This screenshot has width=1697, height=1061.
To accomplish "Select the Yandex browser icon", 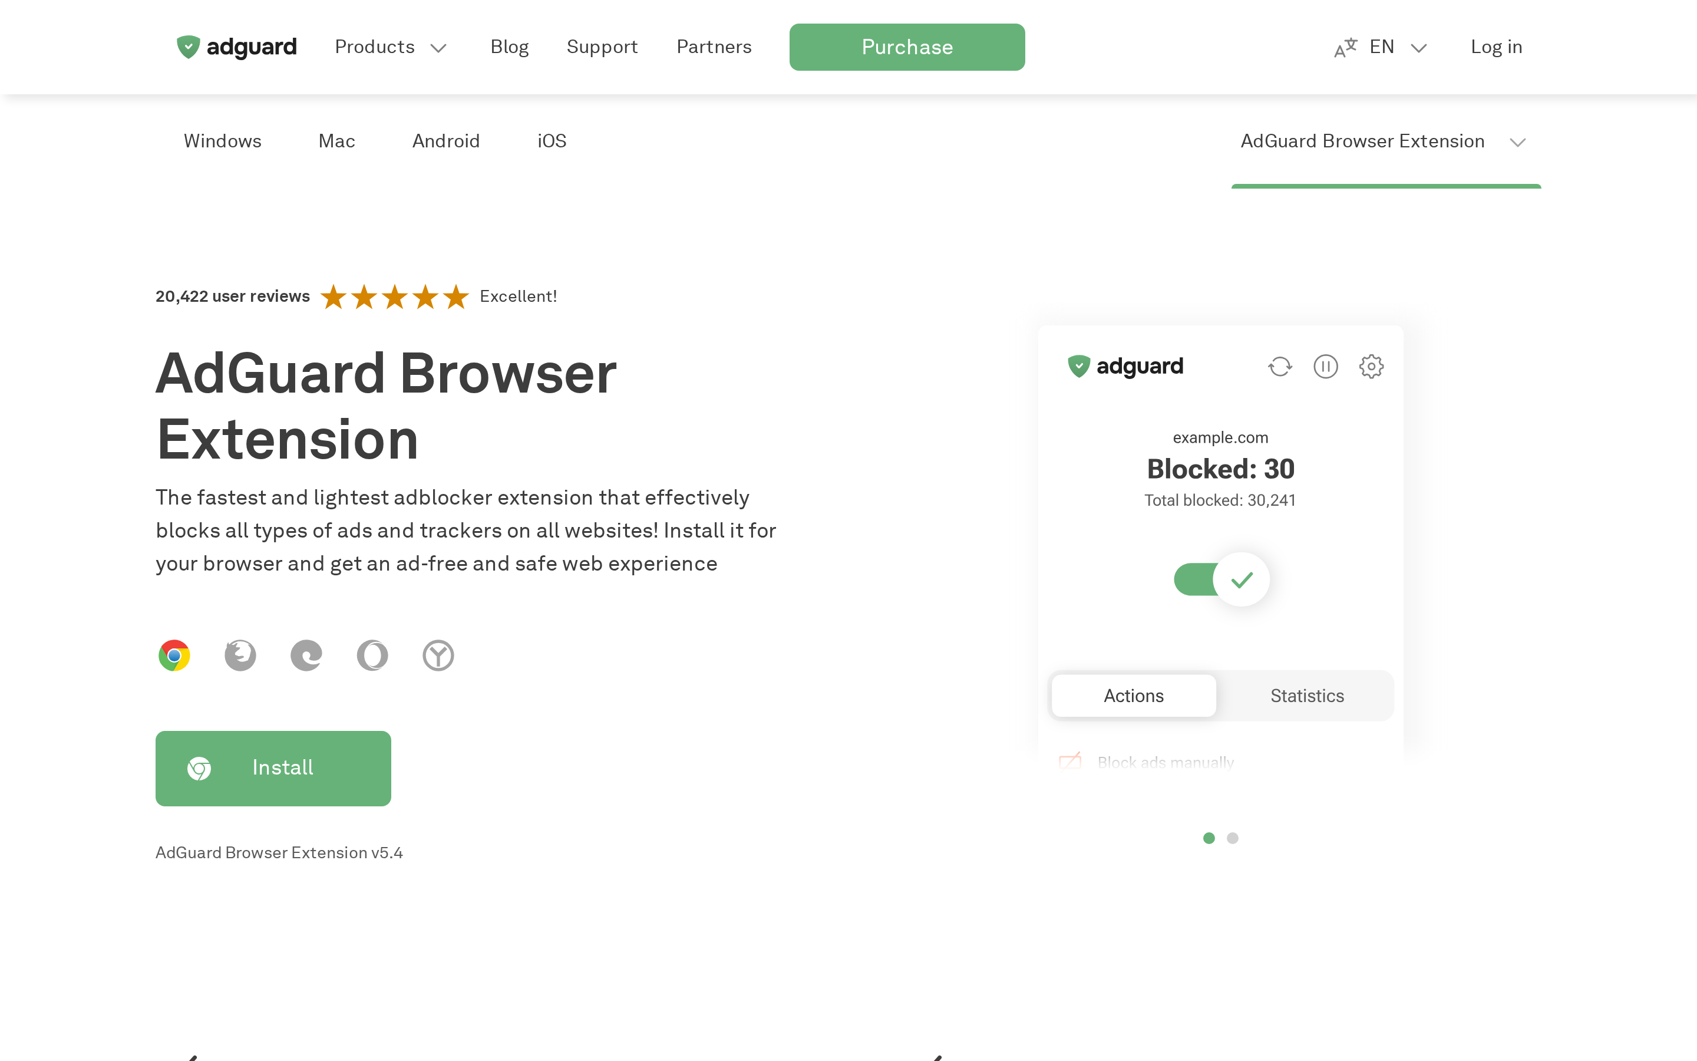I will coord(438,655).
